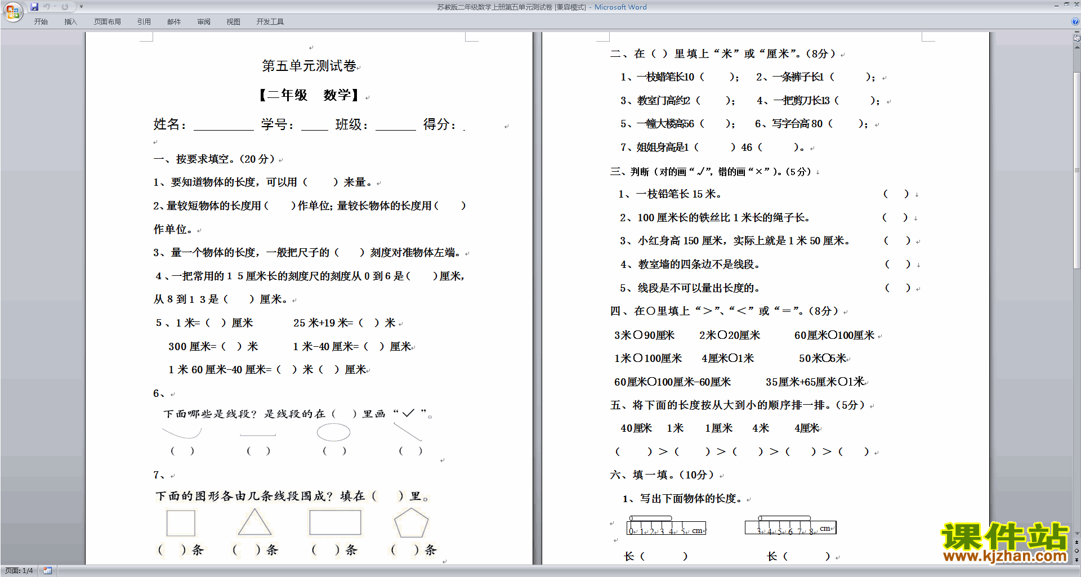This screenshot has width=1081, height=577.
Task: Click the 学号 blank line
Action: click(314, 126)
